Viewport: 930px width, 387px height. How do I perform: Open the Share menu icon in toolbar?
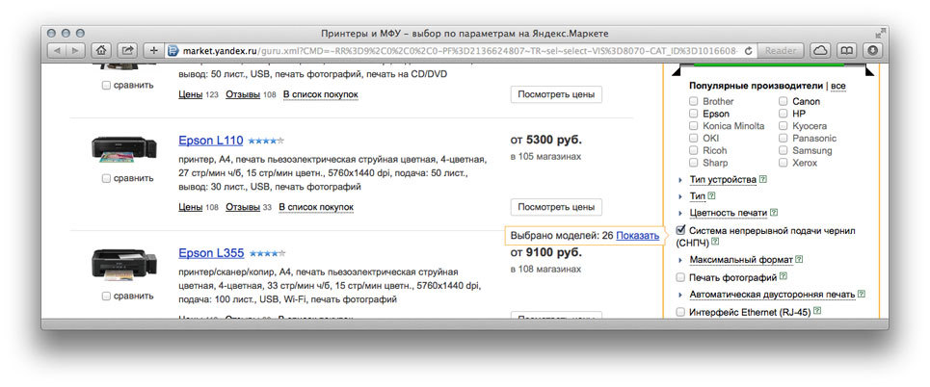click(127, 50)
